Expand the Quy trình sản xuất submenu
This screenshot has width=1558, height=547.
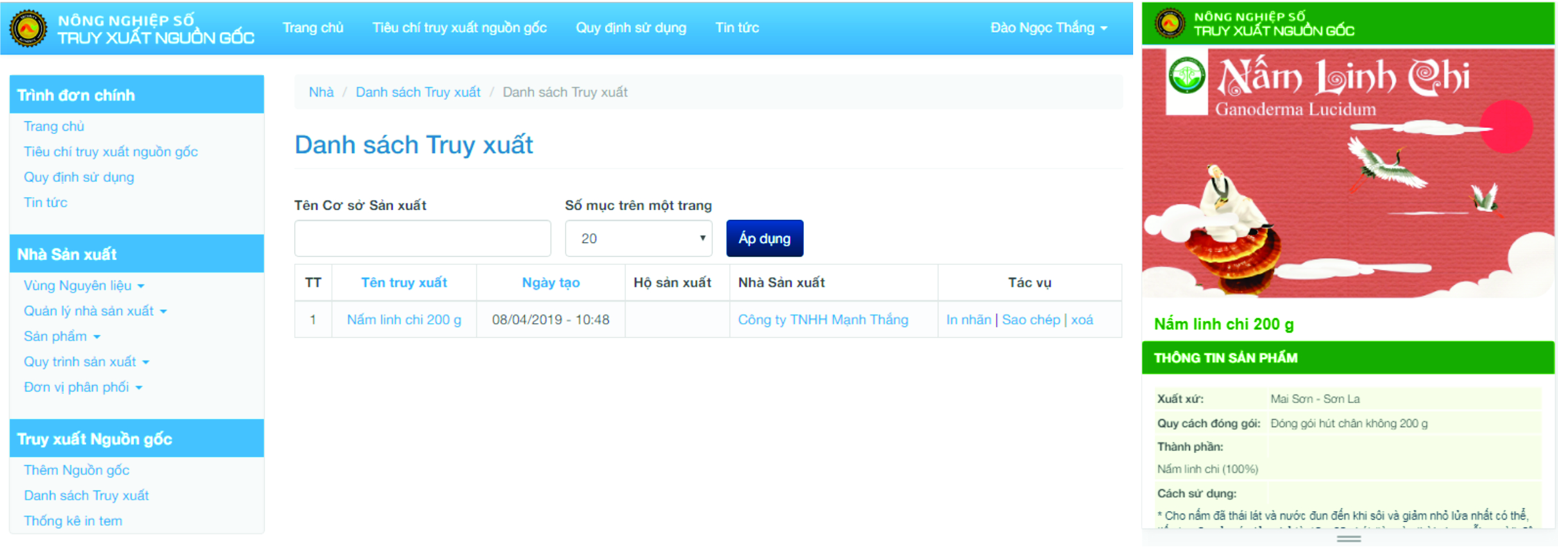[87, 362]
